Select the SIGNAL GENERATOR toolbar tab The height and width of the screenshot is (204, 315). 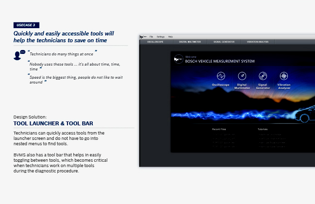tap(224, 42)
